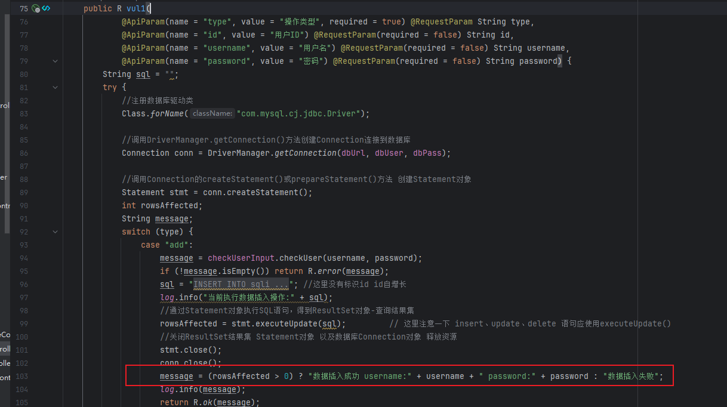
Task: Click the blue API link gutter icon
Action: [x=46, y=8]
